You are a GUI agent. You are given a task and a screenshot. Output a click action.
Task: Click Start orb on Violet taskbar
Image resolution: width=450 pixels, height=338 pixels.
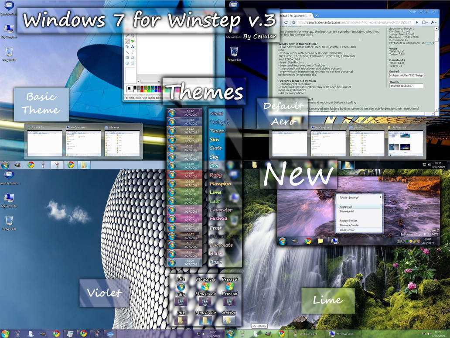(x=5, y=334)
